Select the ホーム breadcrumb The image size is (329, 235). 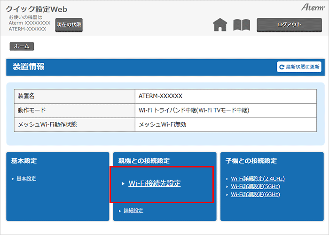pos(22,46)
